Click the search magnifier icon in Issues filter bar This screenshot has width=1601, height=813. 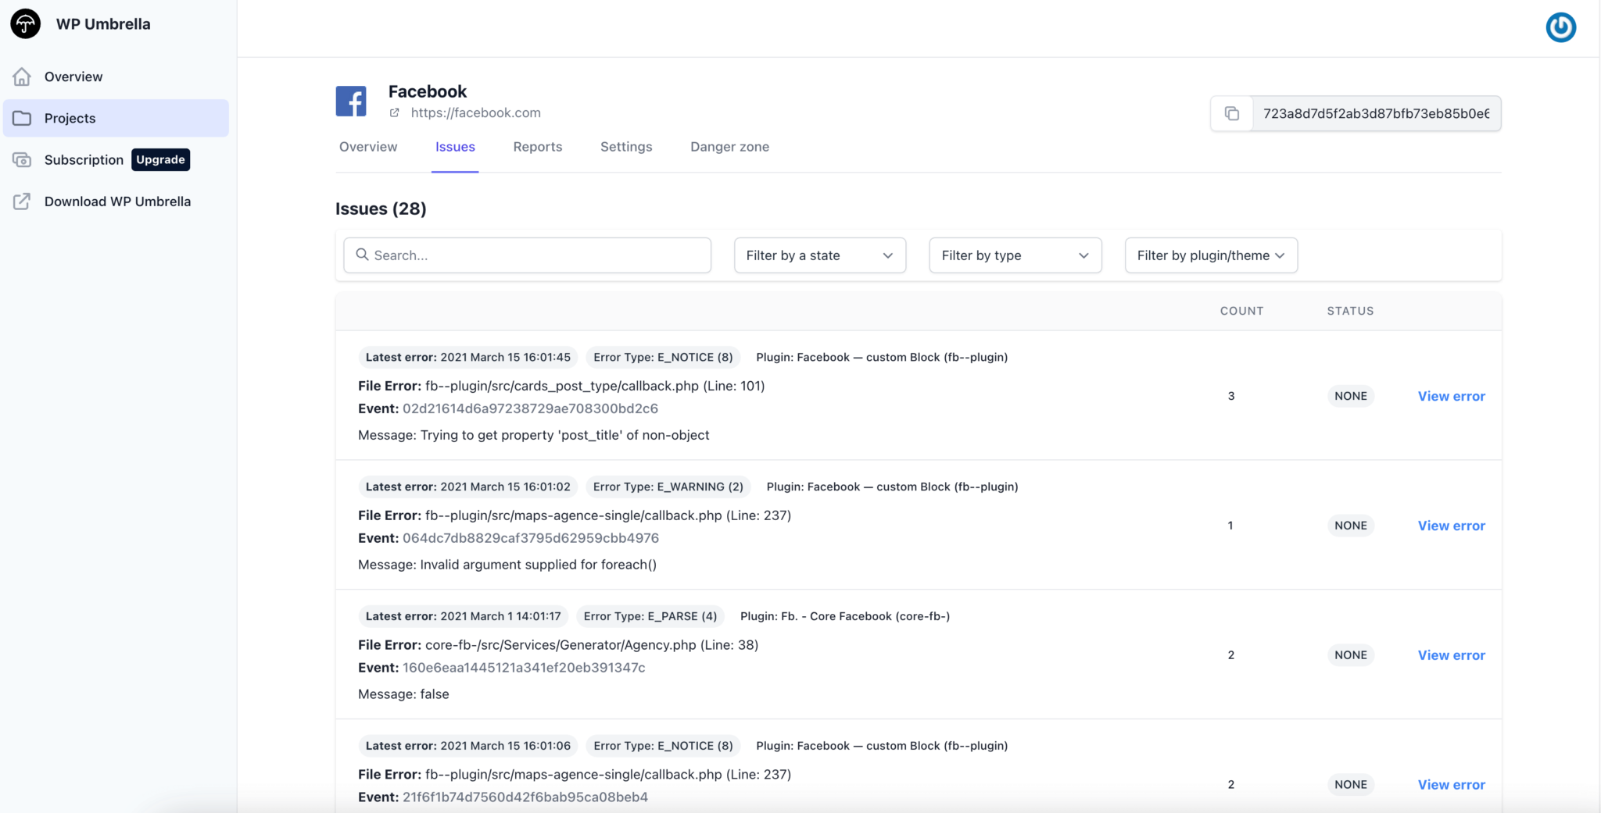(x=362, y=255)
